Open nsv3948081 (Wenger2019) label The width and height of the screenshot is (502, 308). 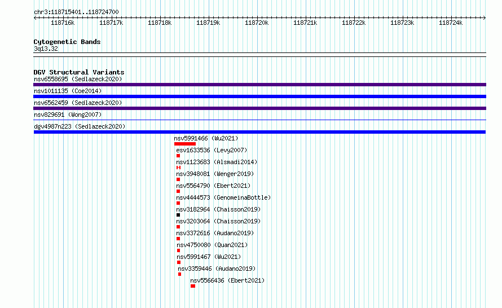click(x=215, y=174)
